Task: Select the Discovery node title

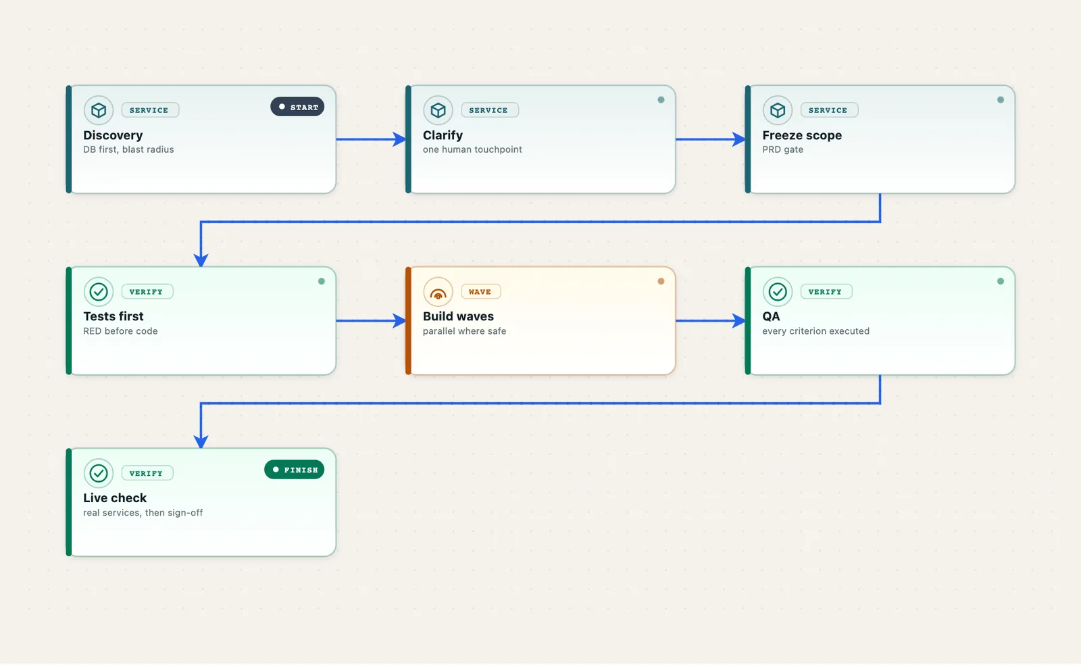Action: pos(113,135)
